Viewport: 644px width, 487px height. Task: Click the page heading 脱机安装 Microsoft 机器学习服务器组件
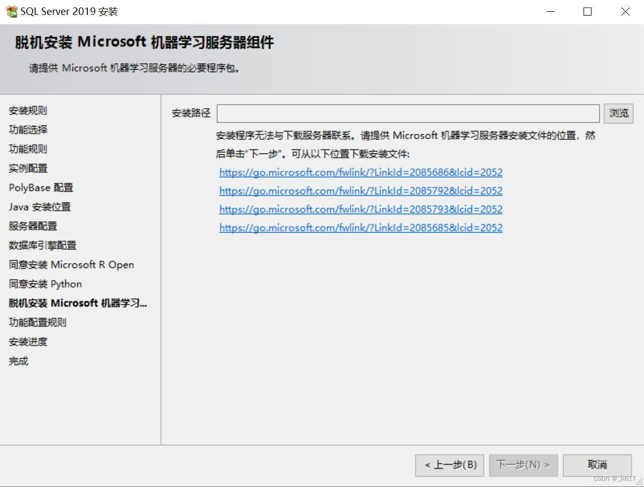144,42
